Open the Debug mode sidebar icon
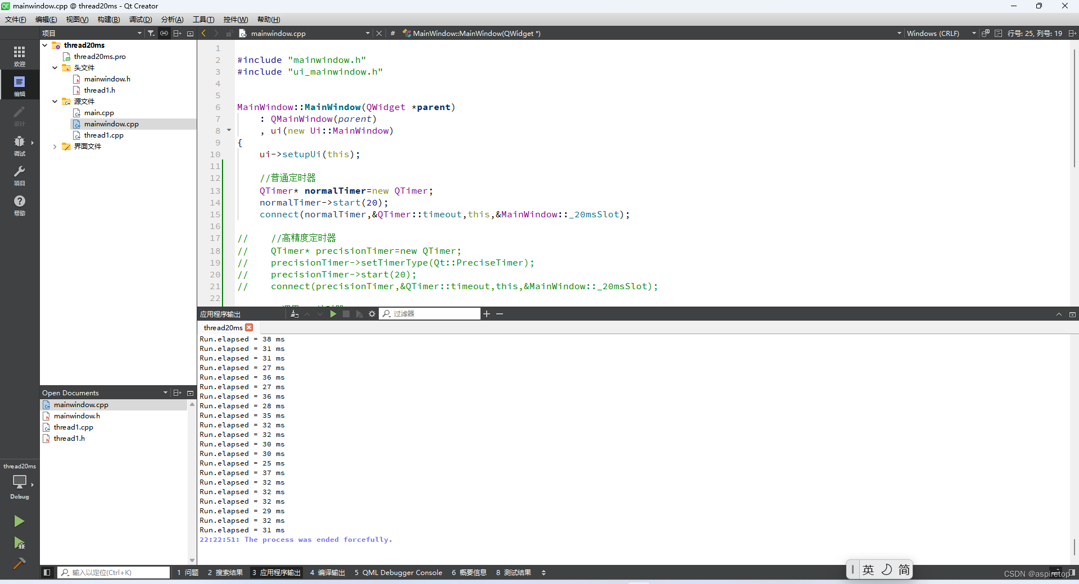 click(x=19, y=145)
